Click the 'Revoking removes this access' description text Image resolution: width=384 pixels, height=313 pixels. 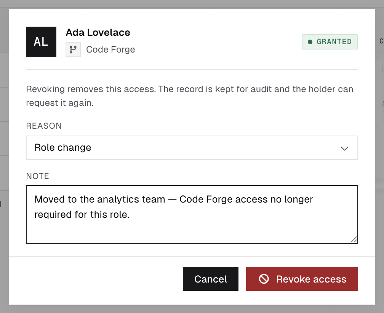click(x=190, y=96)
